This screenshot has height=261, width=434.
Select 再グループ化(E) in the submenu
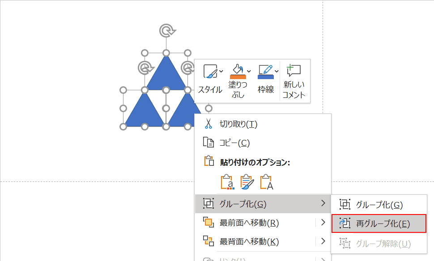point(379,223)
